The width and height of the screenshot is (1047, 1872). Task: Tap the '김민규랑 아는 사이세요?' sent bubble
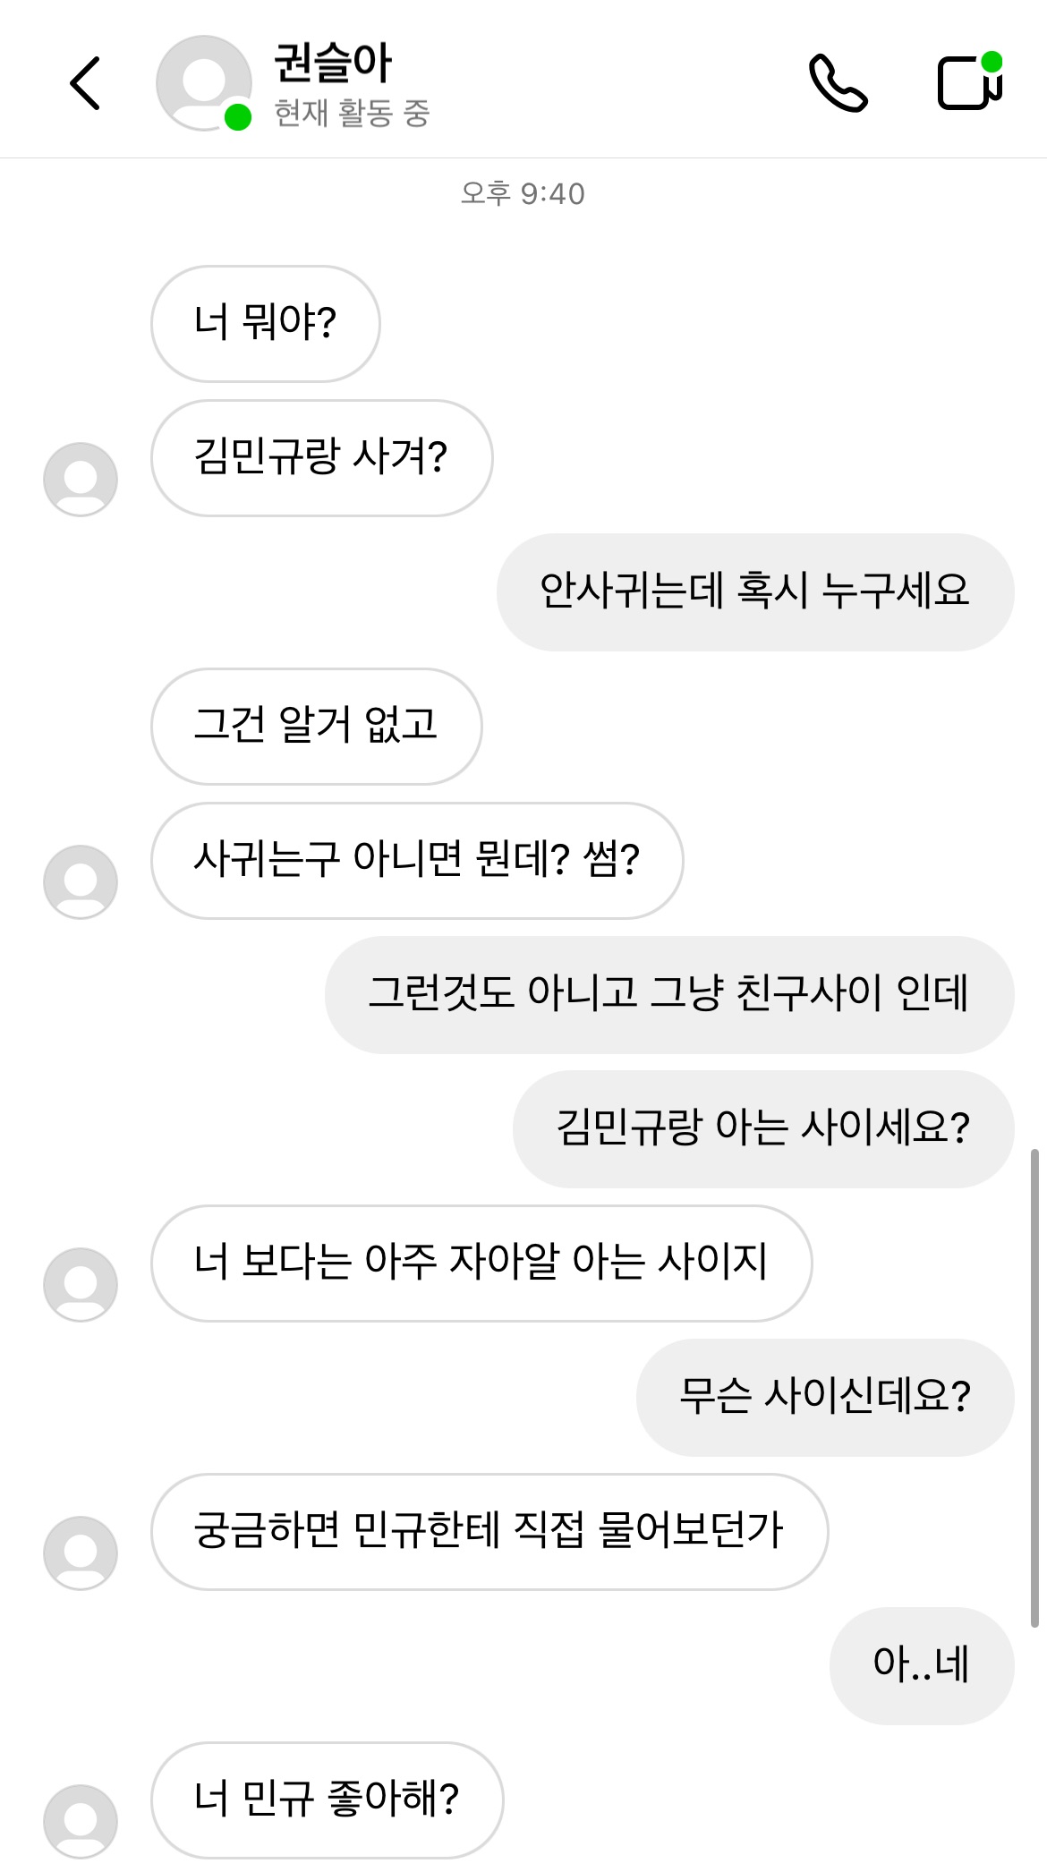(x=763, y=1128)
